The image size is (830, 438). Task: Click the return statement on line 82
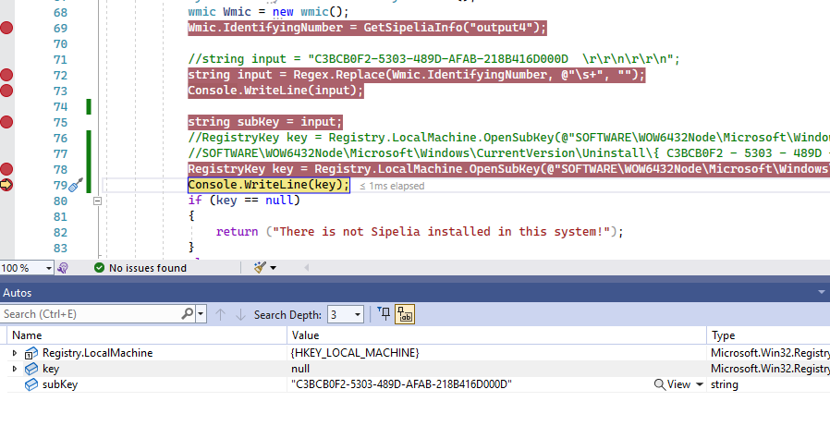(x=420, y=232)
